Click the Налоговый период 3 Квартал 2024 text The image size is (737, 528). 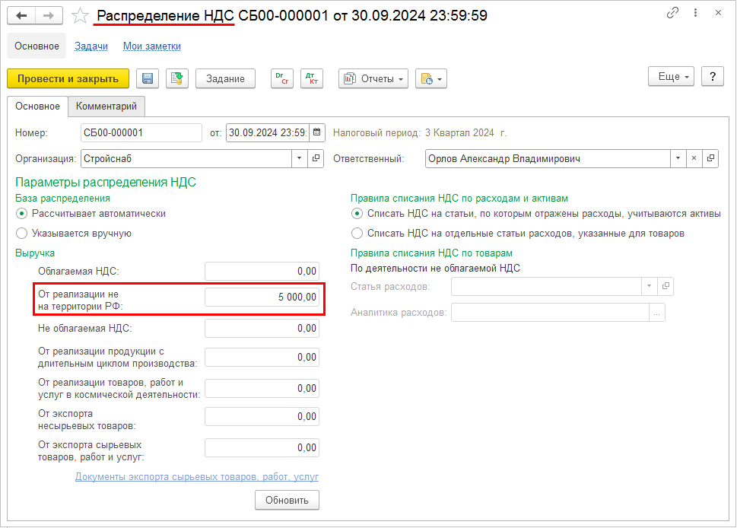pyautogui.click(x=420, y=132)
